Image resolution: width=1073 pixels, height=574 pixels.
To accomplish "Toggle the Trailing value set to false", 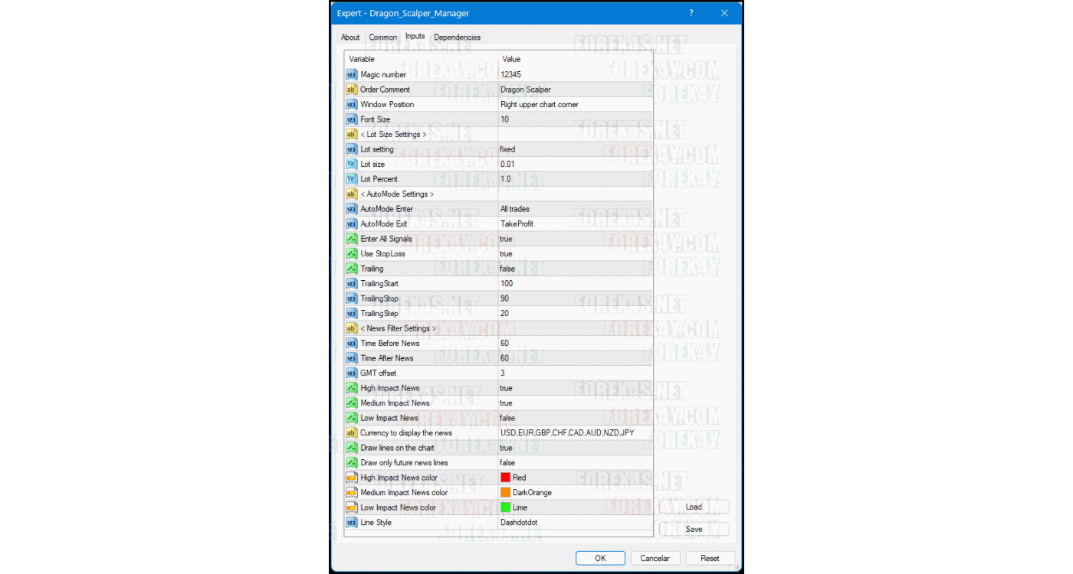I will click(507, 269).
